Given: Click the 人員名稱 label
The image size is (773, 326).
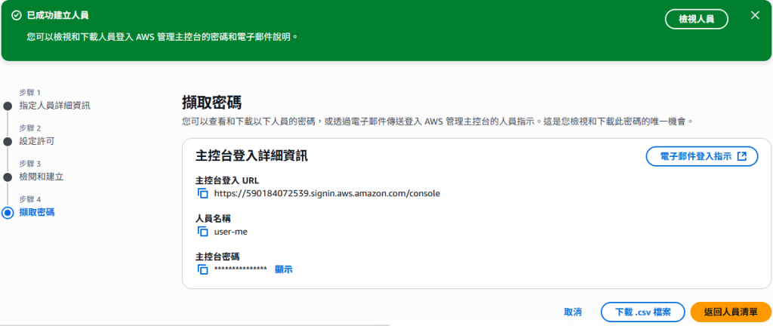Looking at the screenshot, I should 214,219.
